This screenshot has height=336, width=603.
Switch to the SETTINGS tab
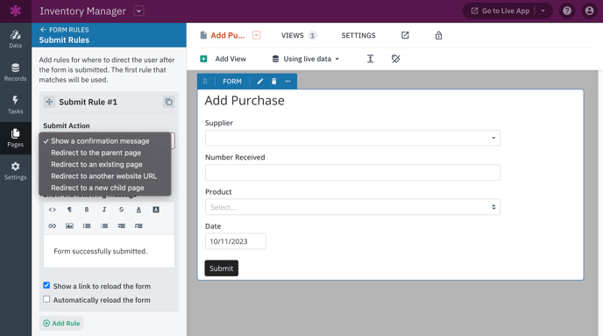click(x=358, y=35)
